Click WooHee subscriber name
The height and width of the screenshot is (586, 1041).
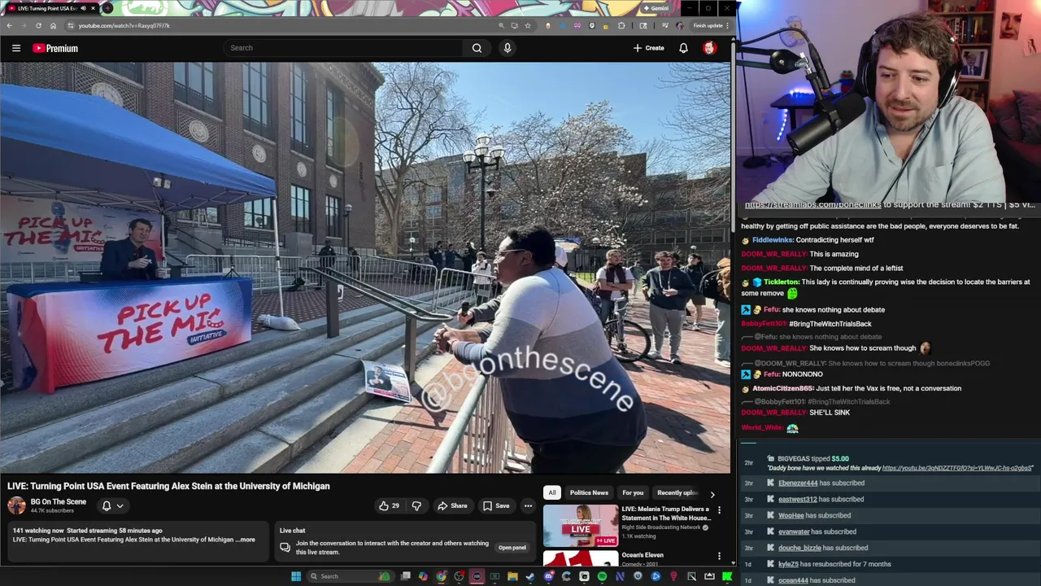[x=791, y=515]
